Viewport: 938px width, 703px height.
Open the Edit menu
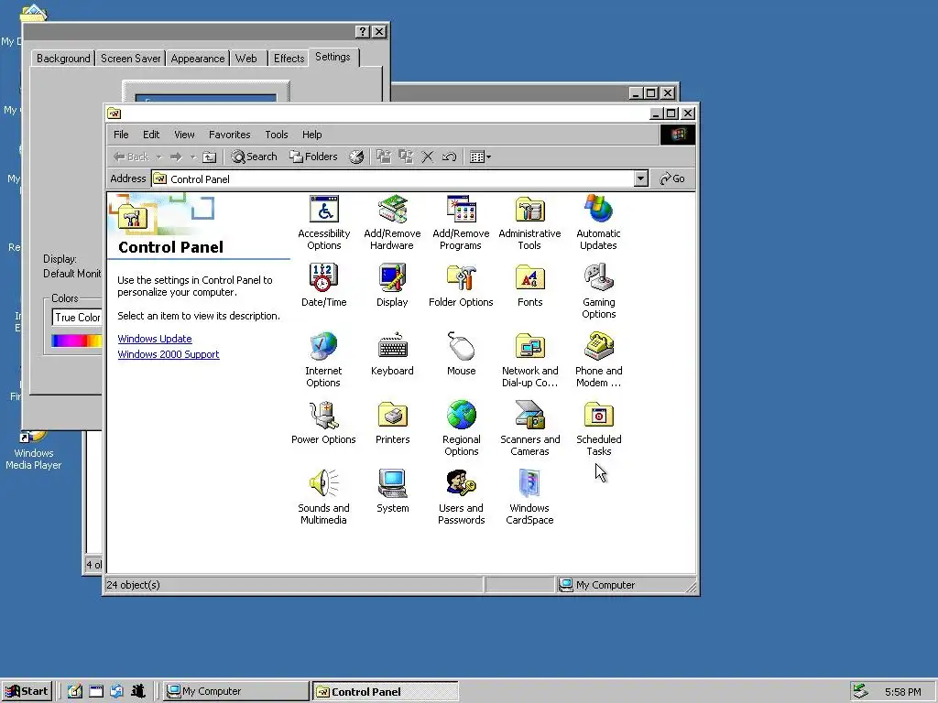pyautogui.click(x=151, y=135)
